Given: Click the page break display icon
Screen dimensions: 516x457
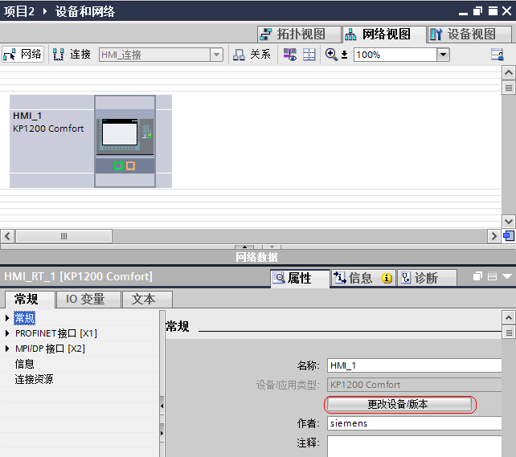Looking at the screenshot, I should 309,55.
